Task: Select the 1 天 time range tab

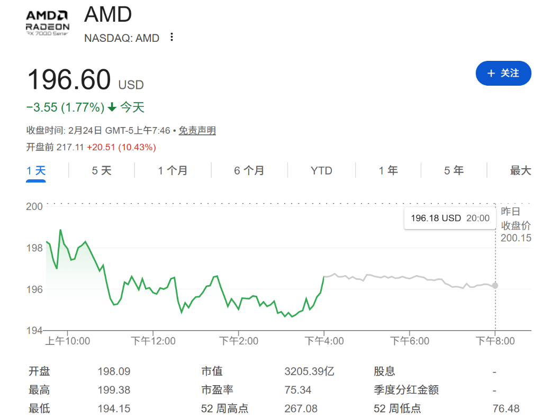Action: click(36, 170)
